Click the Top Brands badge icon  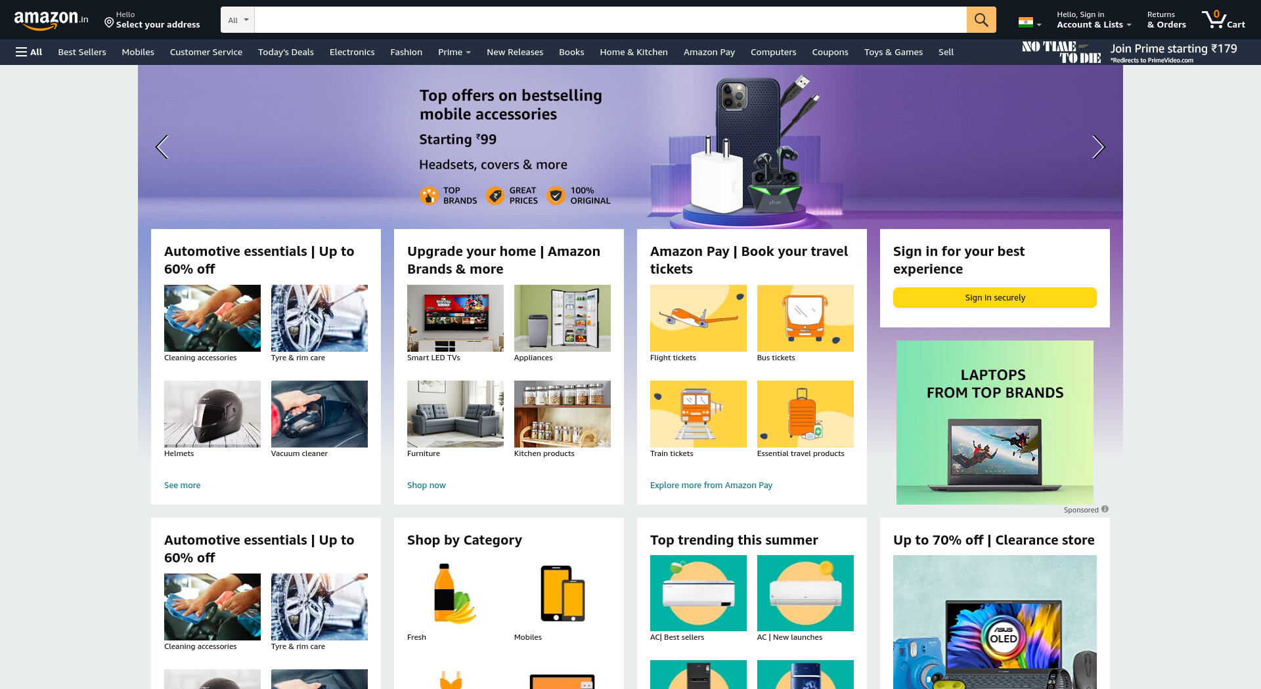(429, 196)
